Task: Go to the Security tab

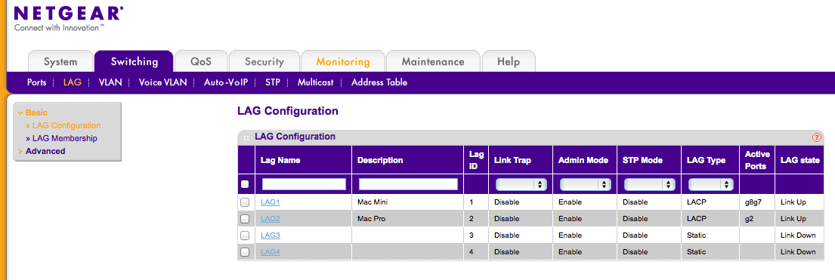Action: [264, 61]
